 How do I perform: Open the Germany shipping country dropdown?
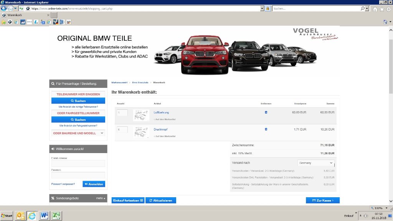pos(316,163)
